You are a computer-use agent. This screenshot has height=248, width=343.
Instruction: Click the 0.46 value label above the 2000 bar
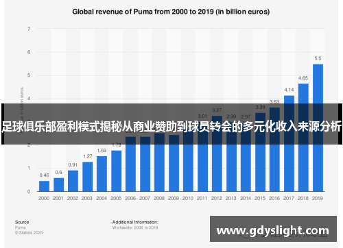point(44,175)
